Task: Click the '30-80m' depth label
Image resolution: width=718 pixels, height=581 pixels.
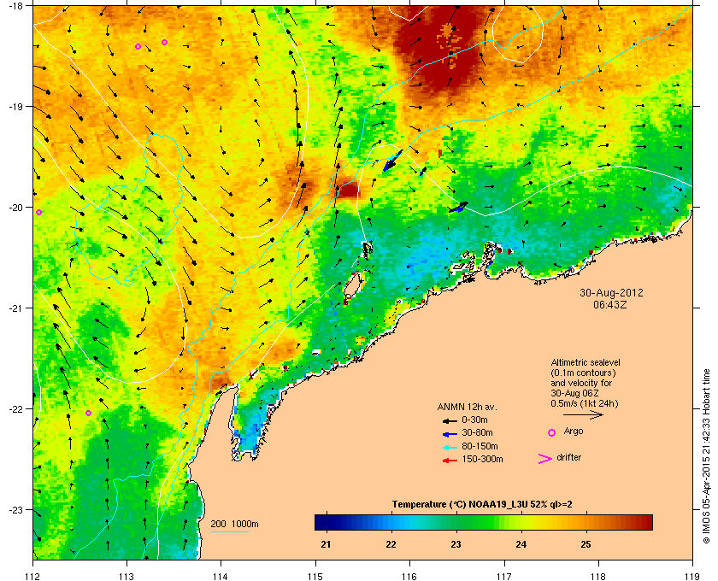Action: (x=477, y=432)
